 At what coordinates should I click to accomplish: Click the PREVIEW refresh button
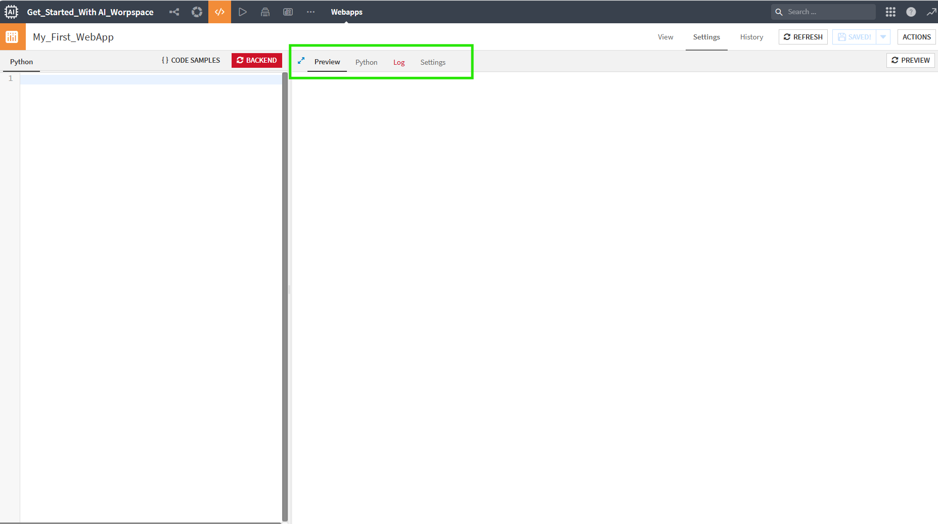910,60
